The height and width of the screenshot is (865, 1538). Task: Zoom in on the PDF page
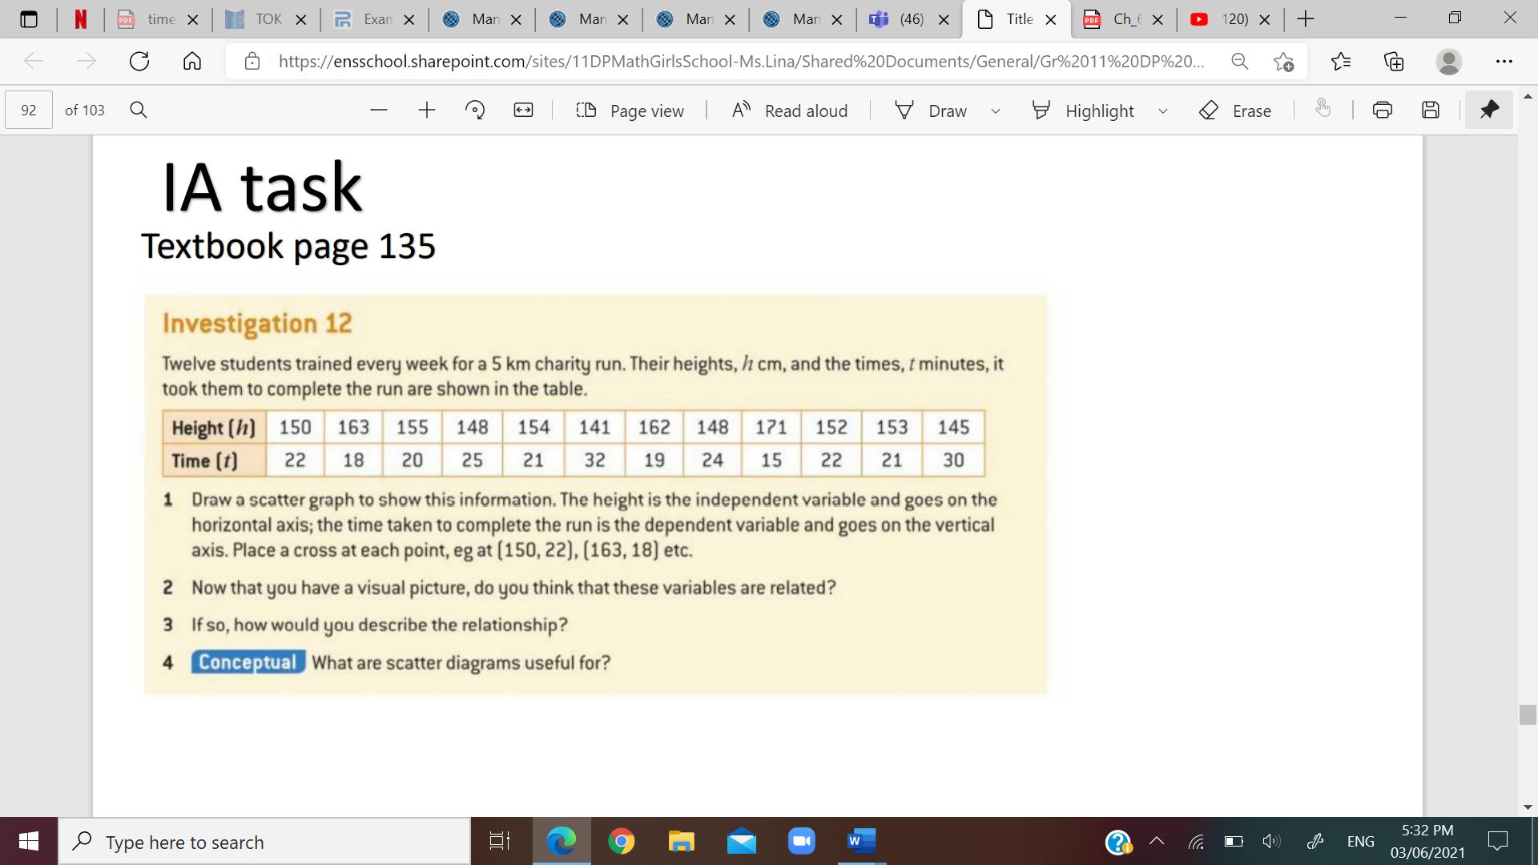pos(427,111)
